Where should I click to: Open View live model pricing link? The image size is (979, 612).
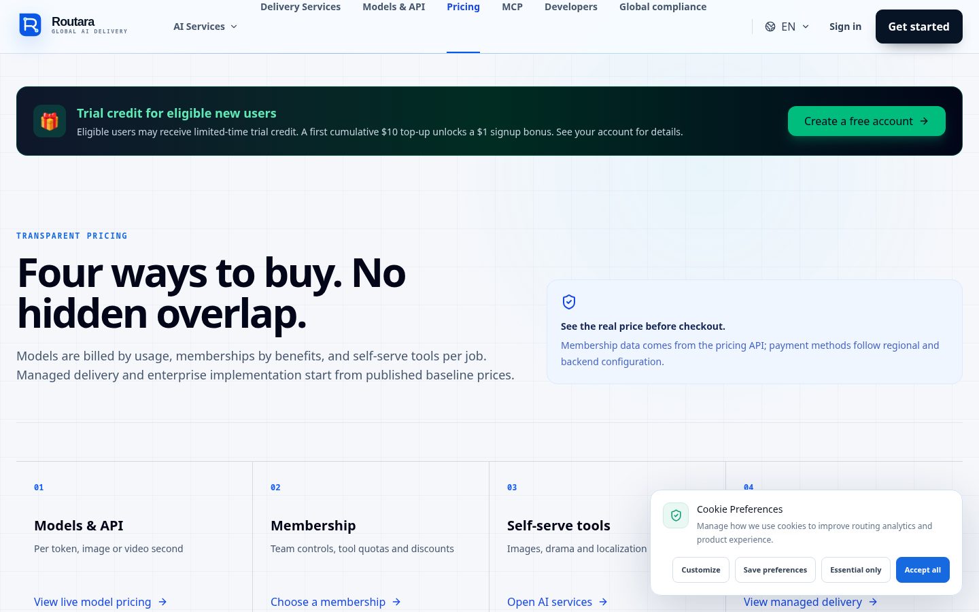101,602
